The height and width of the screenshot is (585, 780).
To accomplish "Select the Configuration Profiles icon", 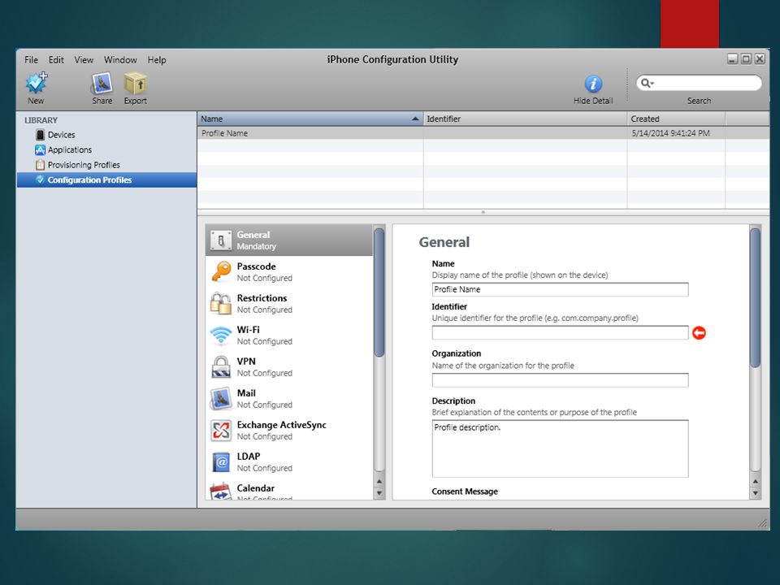I will coord(41,180).
